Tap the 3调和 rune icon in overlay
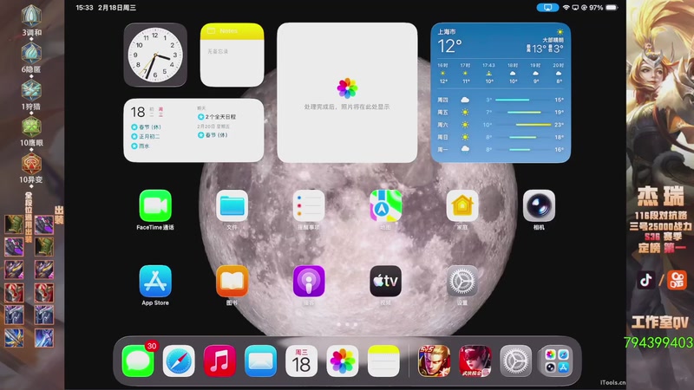This screenshot has height=390, width=694. [31, 16]
